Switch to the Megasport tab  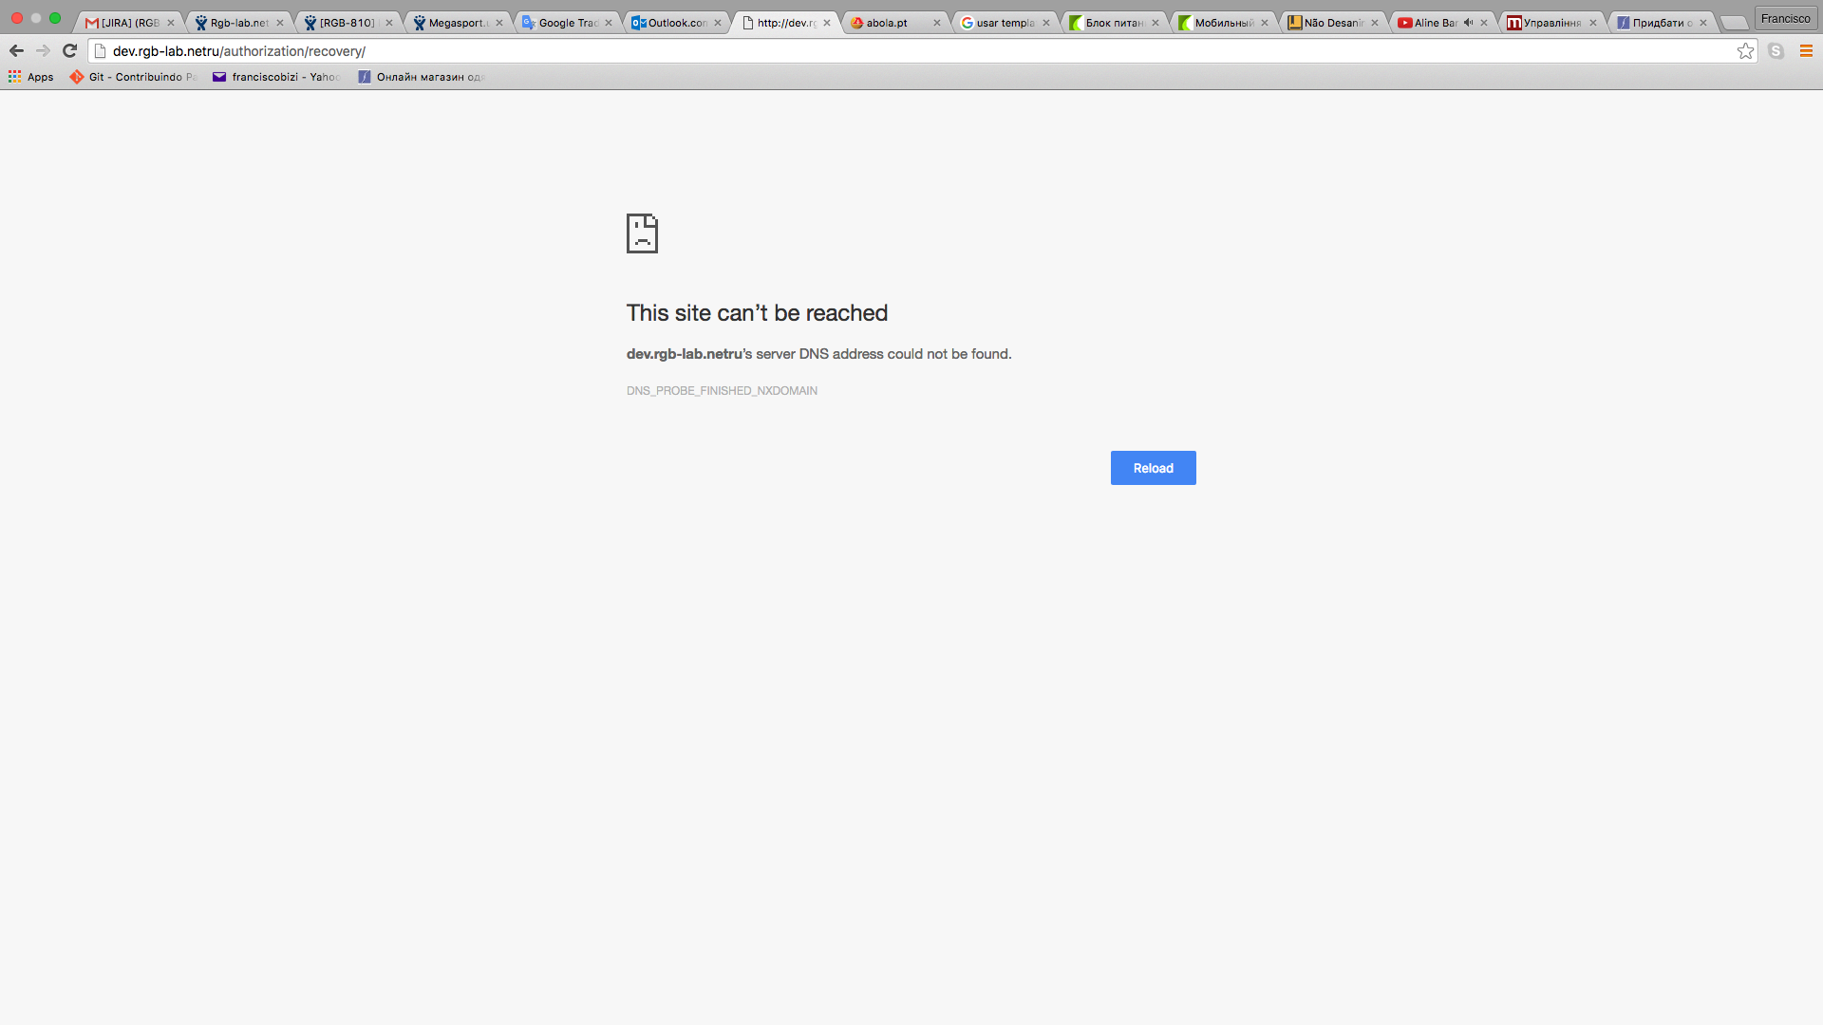456,23
